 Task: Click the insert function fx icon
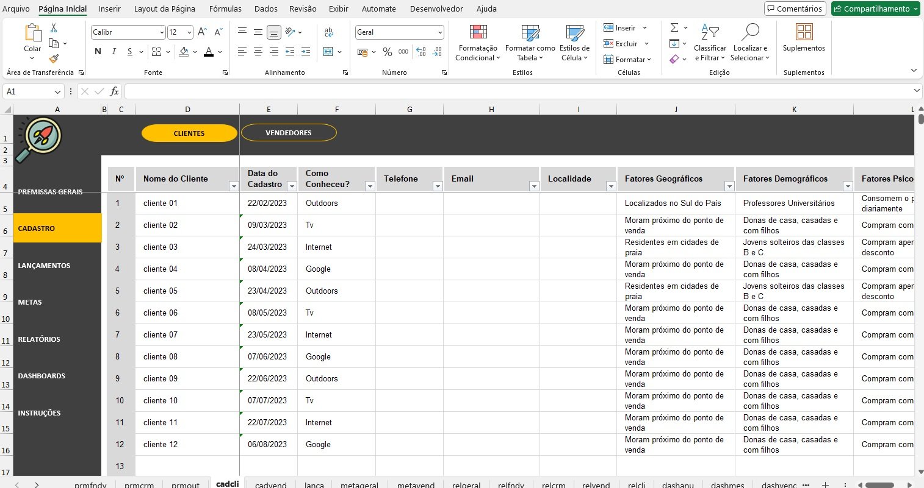coord(114,91)
